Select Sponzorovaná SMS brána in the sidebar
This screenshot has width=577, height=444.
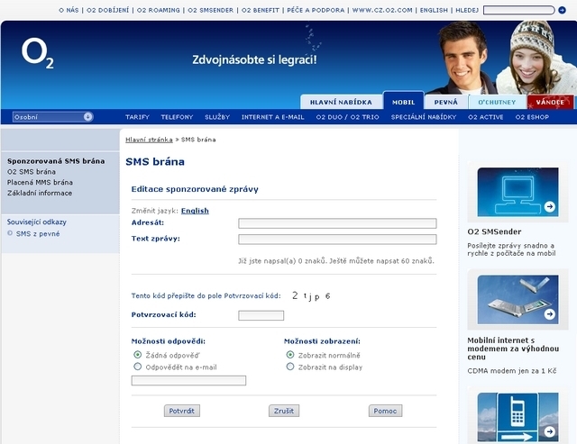[x=56, y=161]
